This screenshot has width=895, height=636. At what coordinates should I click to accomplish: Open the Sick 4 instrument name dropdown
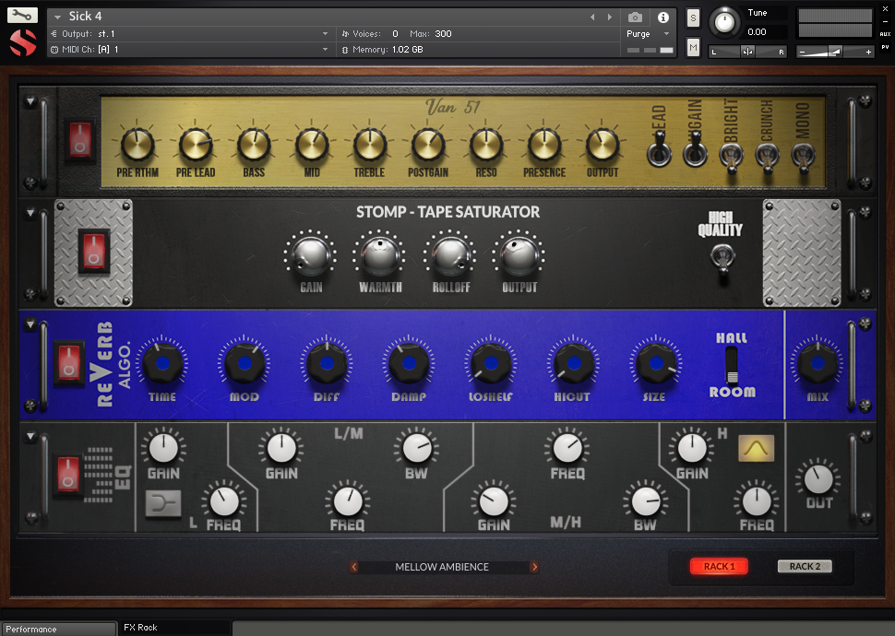tap(57, 18)
